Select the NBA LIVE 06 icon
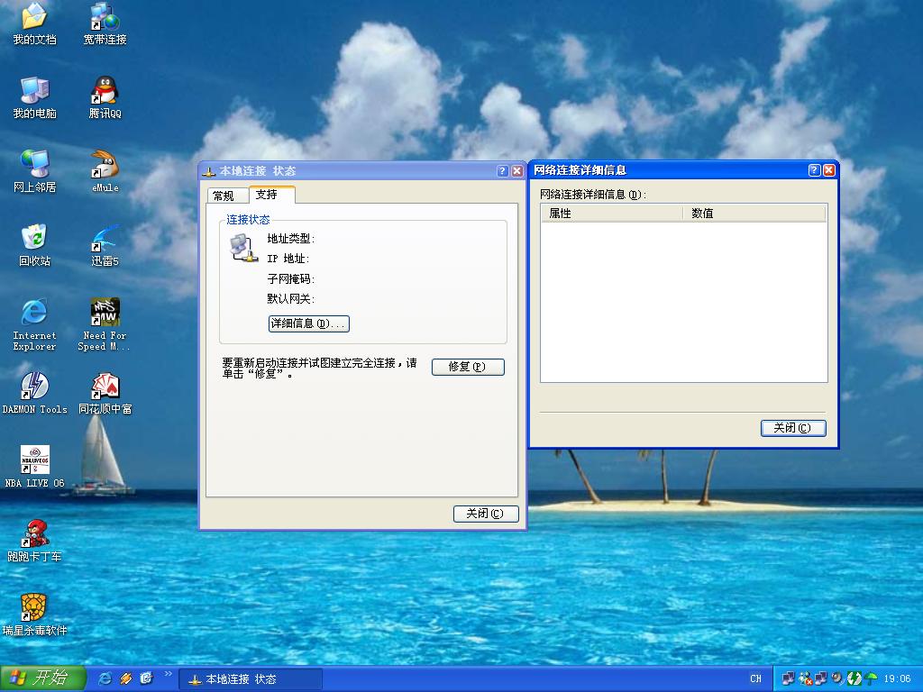 click(x=34, y=460)
